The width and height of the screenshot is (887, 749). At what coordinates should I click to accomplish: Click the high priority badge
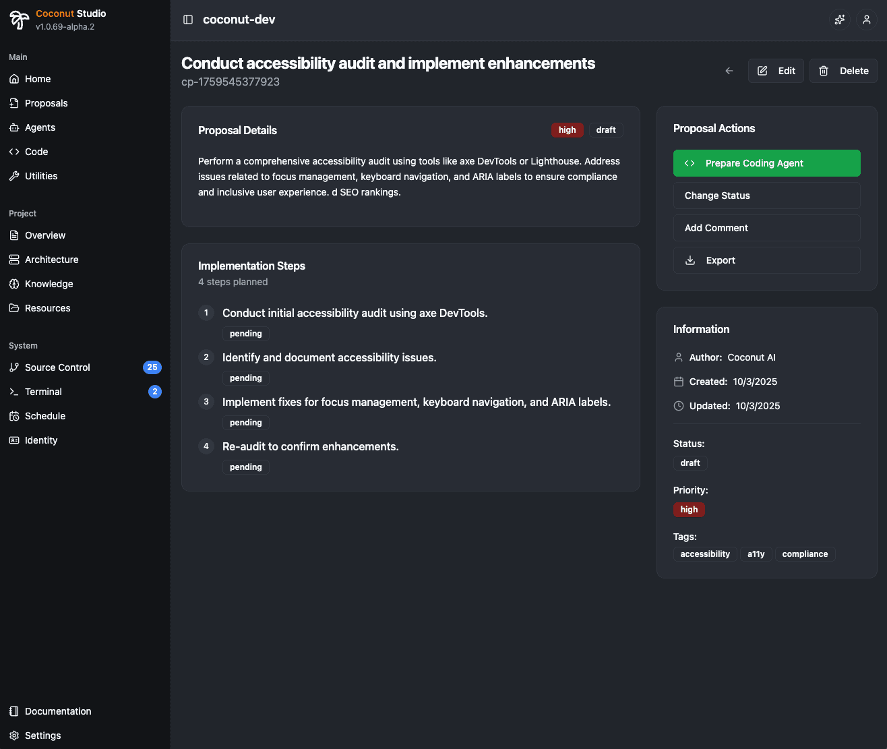tap(689, 510)
